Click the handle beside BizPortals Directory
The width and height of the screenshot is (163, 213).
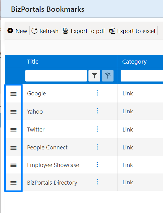[x=14, y=183]
